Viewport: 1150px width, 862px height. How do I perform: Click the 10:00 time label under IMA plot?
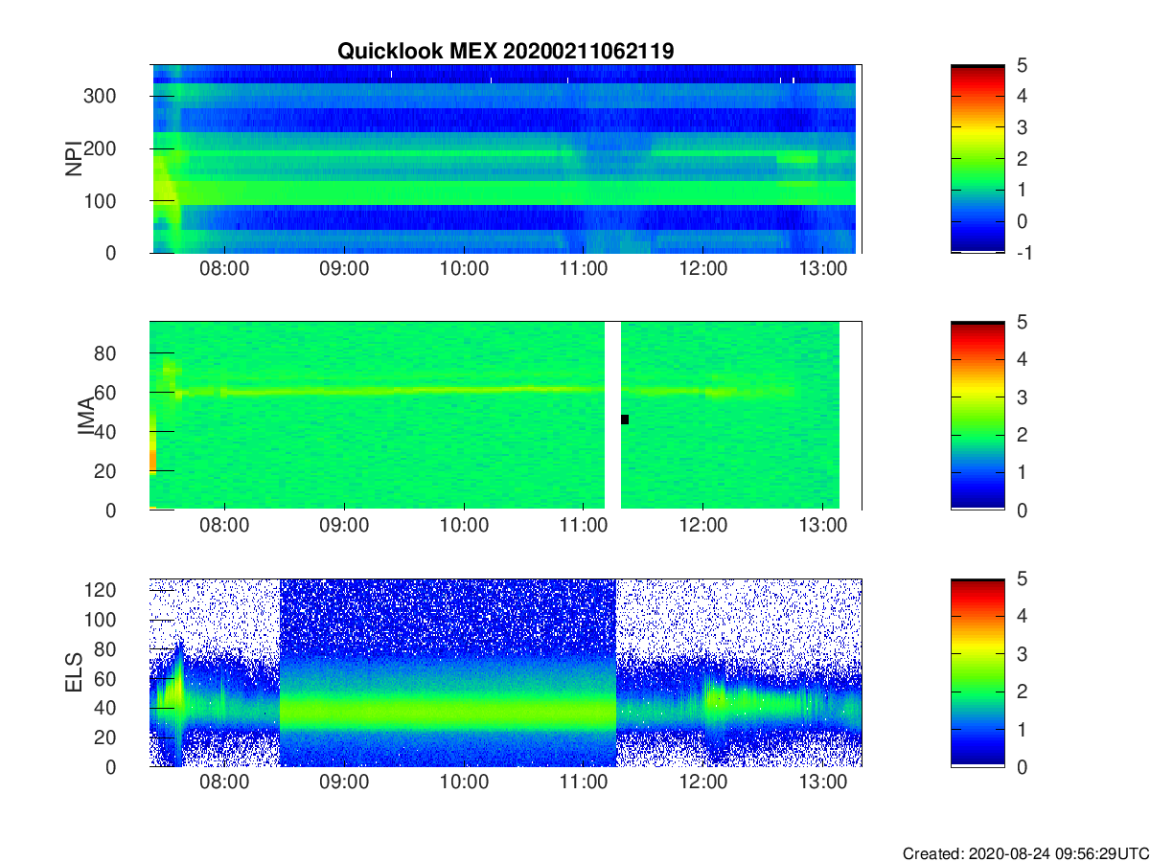[x=464, y=526]
